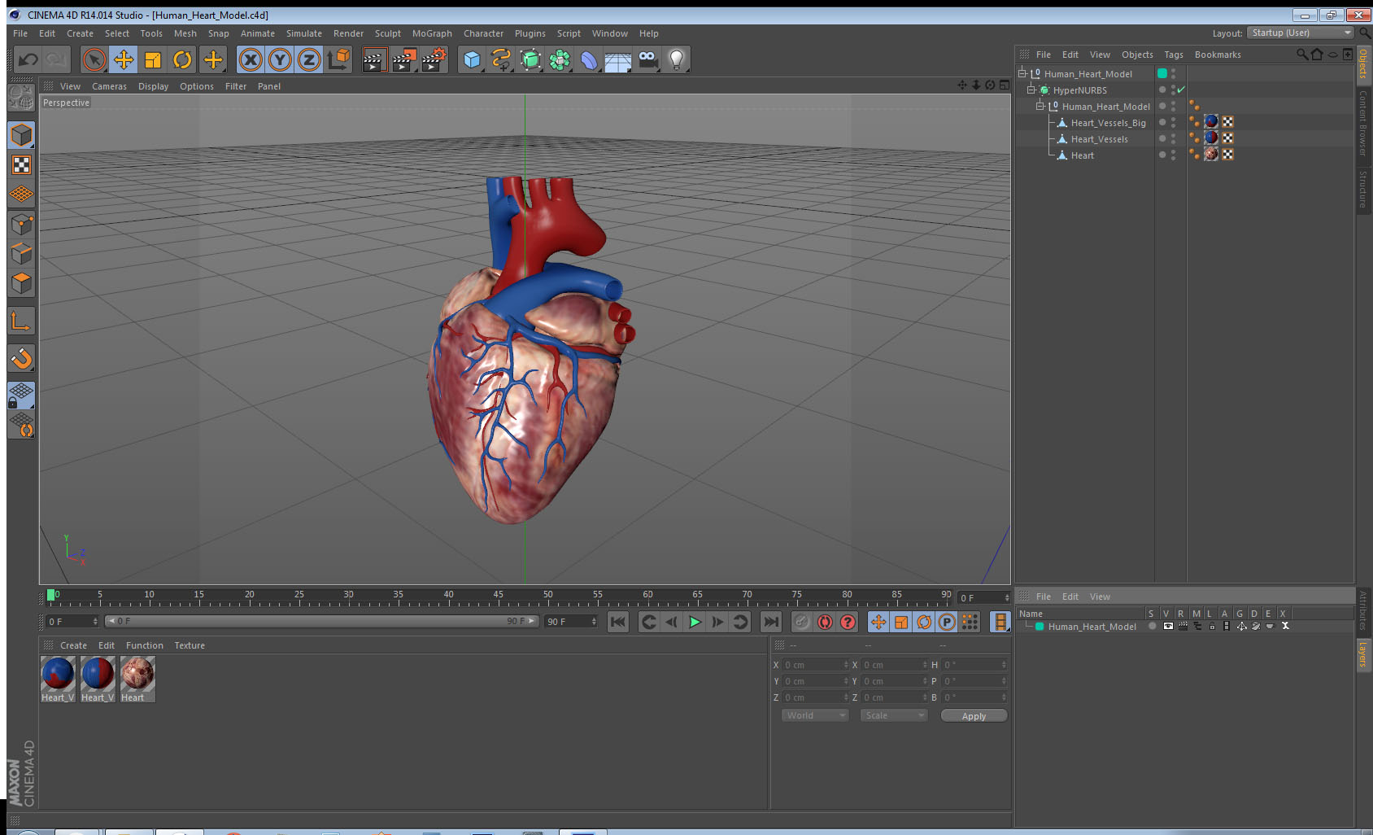
Task: Click the Heart texture tag thumbnail
Action: [x=1211, y=155]
